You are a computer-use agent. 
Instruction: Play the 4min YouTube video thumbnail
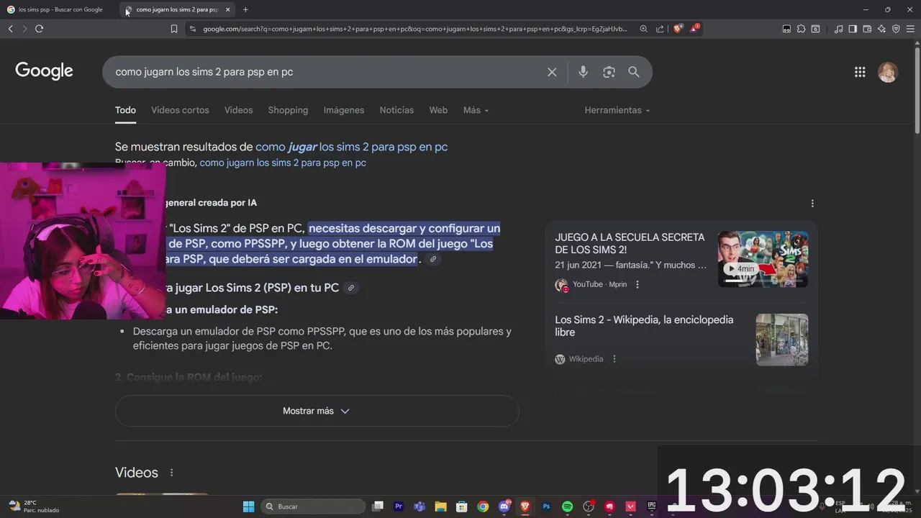(x=763, y=259)
